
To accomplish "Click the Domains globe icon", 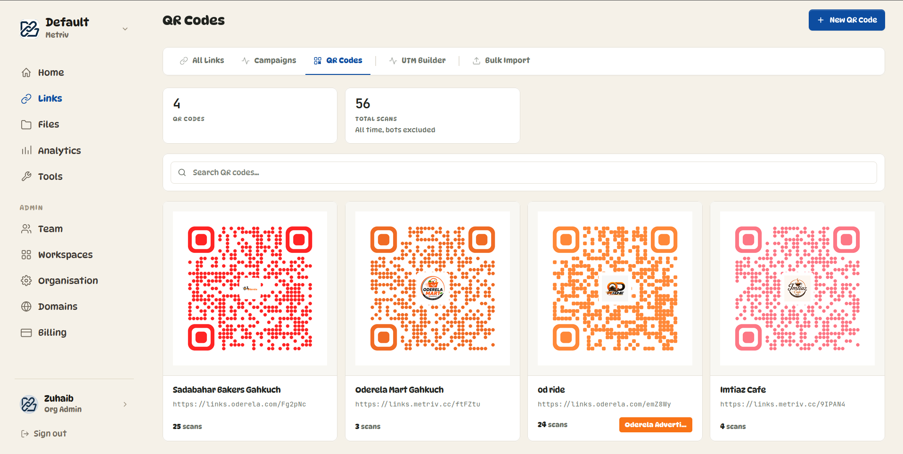I will (26, 307).
